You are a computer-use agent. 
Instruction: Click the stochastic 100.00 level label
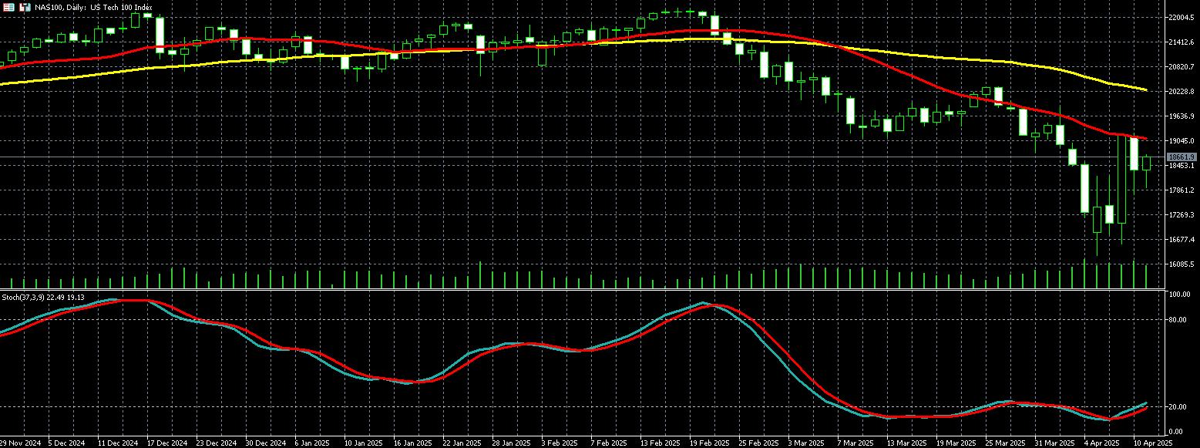(x=1179, y=295)
